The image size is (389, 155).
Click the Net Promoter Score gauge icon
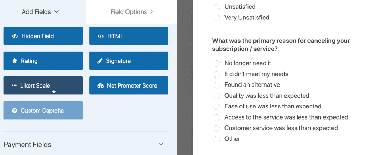click(100, 85)
